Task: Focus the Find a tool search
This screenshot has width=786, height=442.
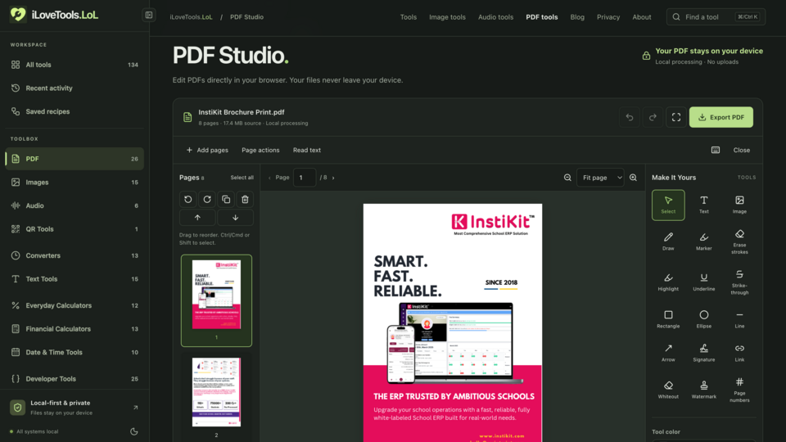Action: 716,17
